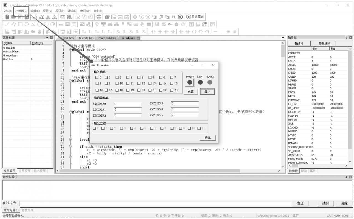
Task: Collapse the if block fold at line 31
Action: point(70,146)
